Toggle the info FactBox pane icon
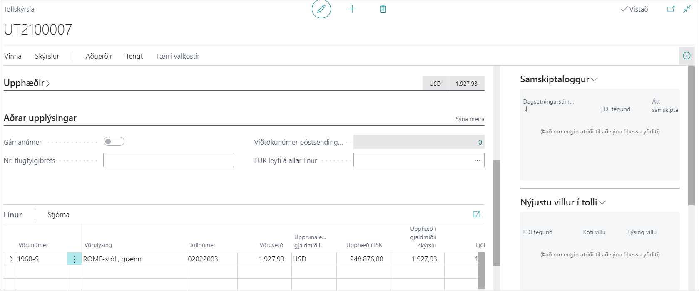Image resolution: width=699 pixels, height=291 pixels. [687, 56]
